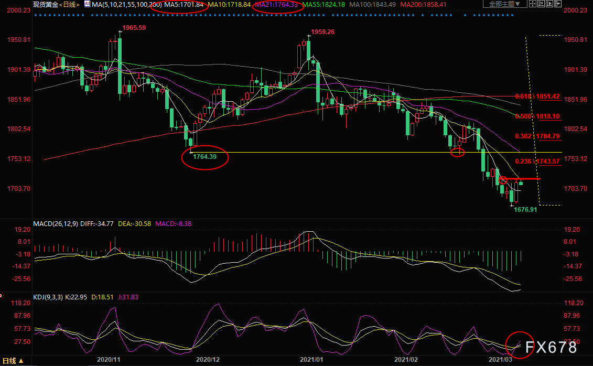
Task: Click the MA10:1718.84 value
Action: click(229, 5)
